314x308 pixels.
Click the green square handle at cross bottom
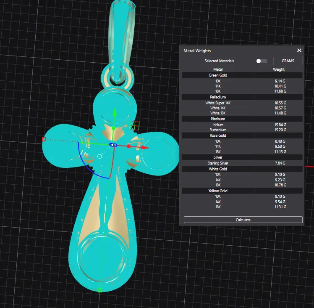[100, 290]
